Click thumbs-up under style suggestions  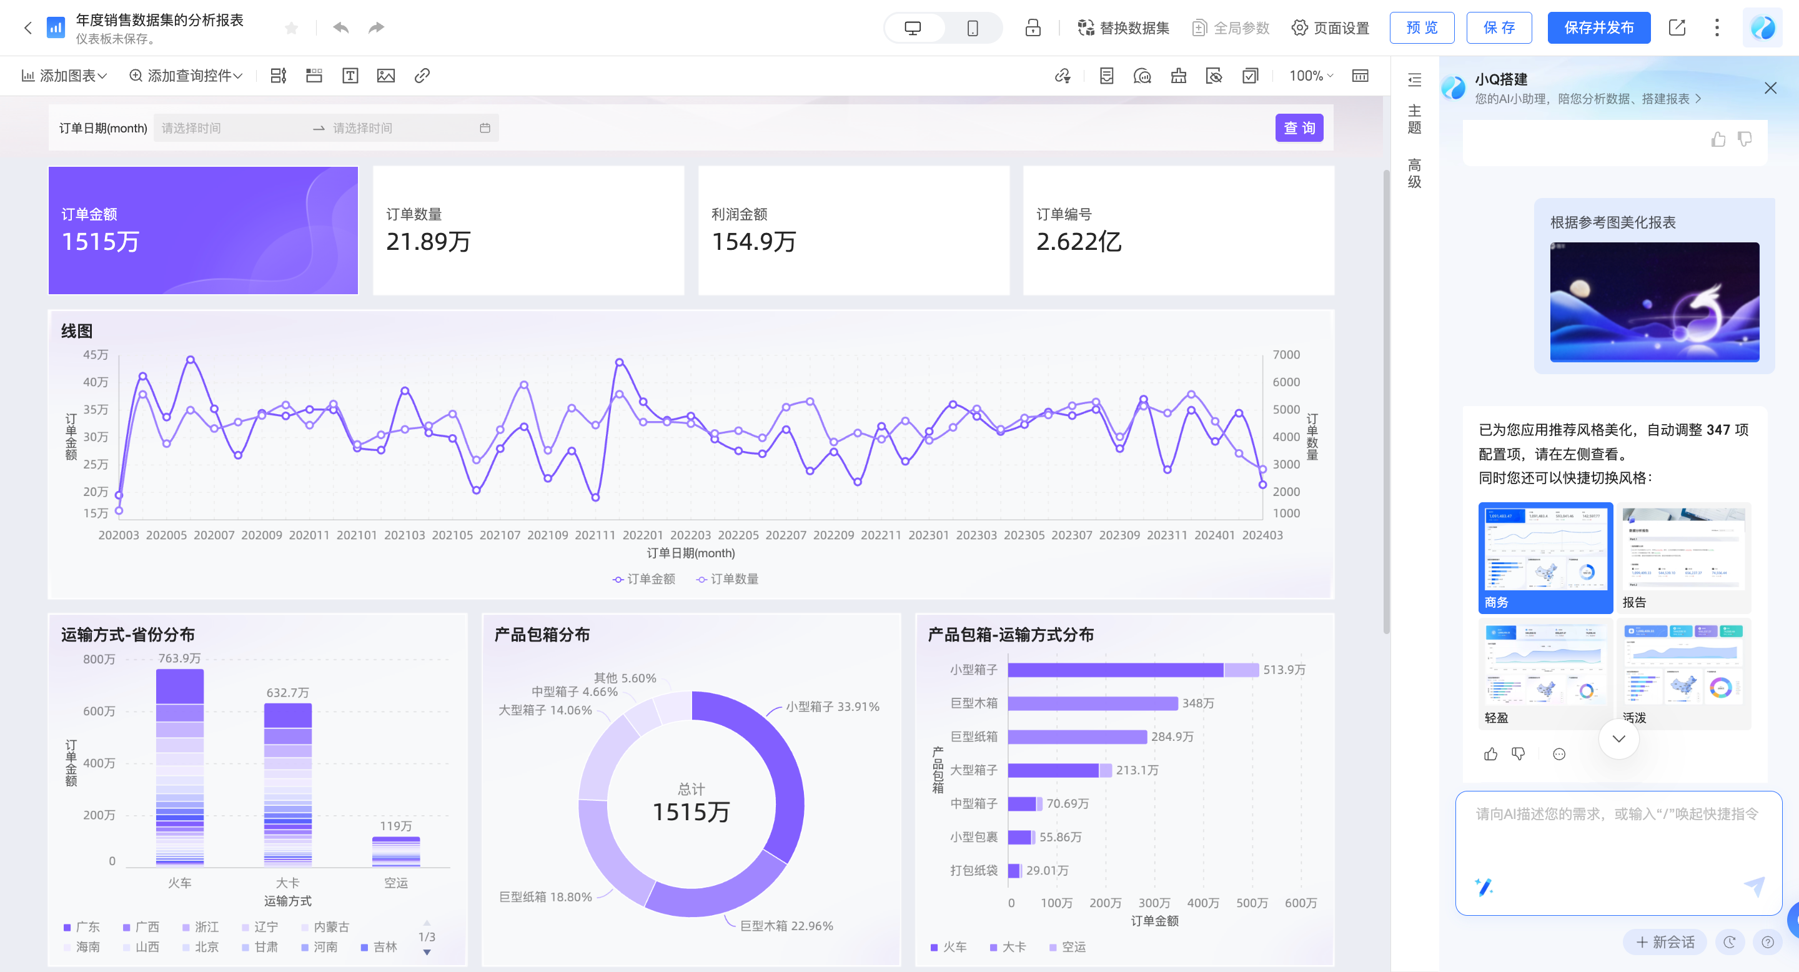coord(1491,754)
